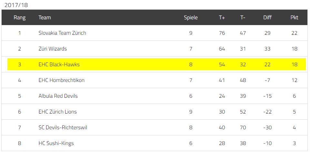Image resolution: width=310 pixels, height=155 pixels.
Task: Click EHC Black-Hawks in highlighted row
Action: pyautogui.click(x=59, y=65)
